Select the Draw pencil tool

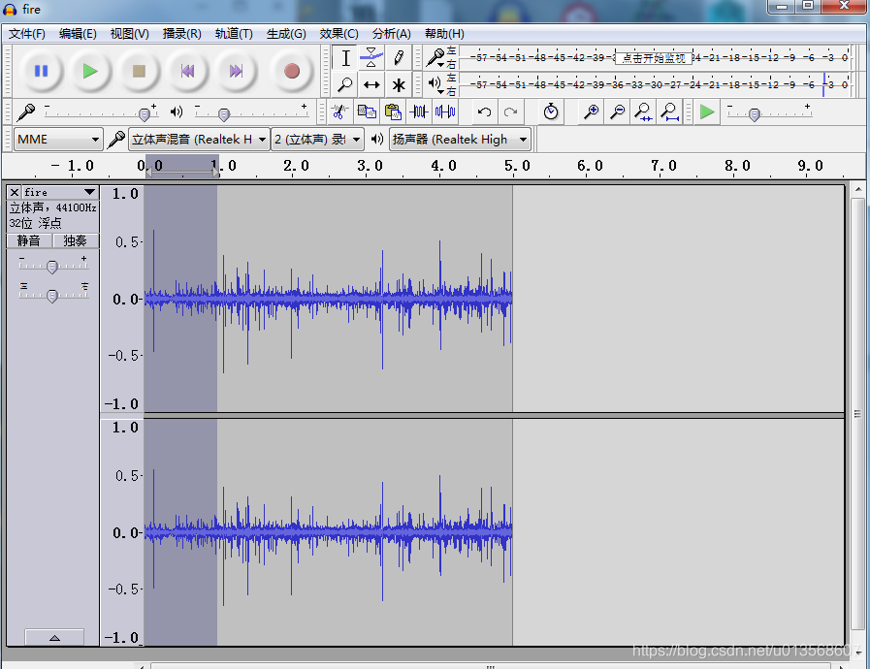[x=398, y=58]
